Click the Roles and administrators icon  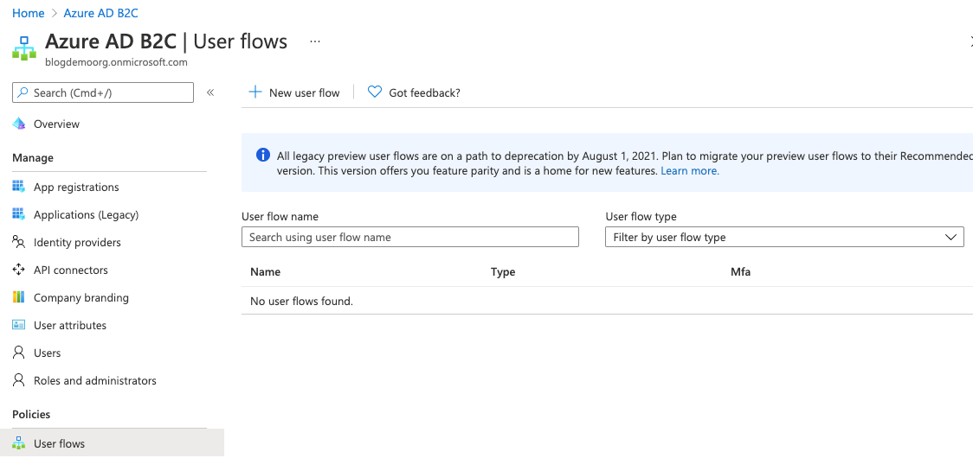point(19,379)
